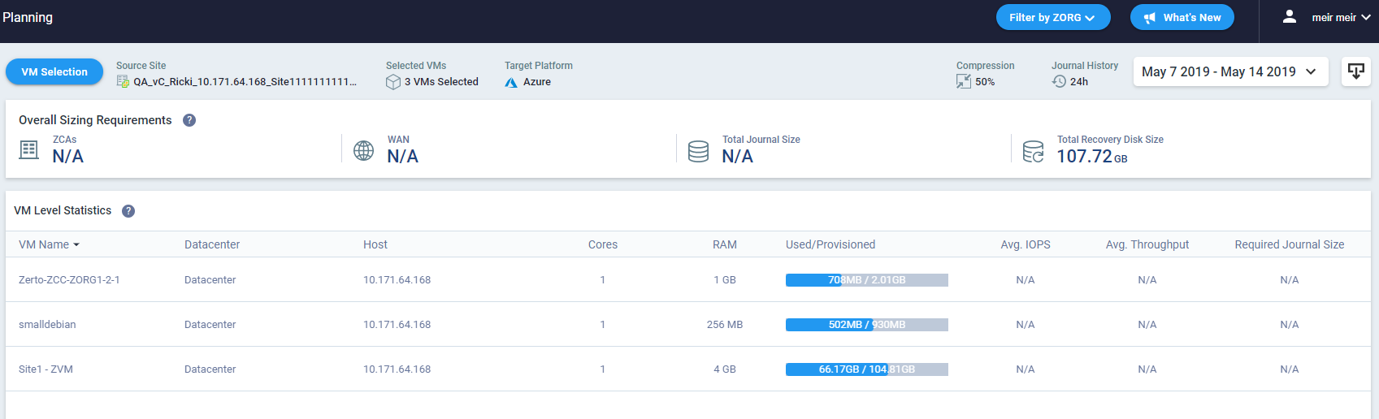Open the May 7 2019 date range dropdown
This screenshot has width=1379, height=419.
pos(1230,71)
